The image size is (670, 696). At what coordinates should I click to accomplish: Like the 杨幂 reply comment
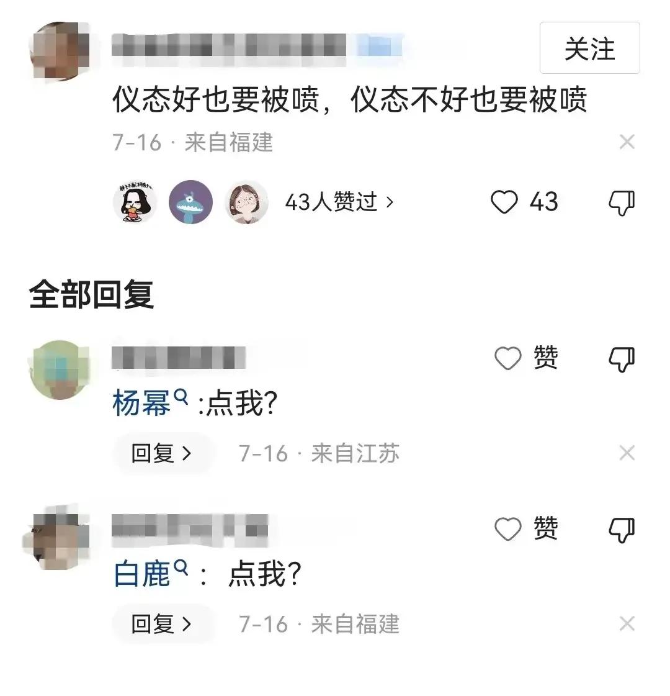point(526,358)
